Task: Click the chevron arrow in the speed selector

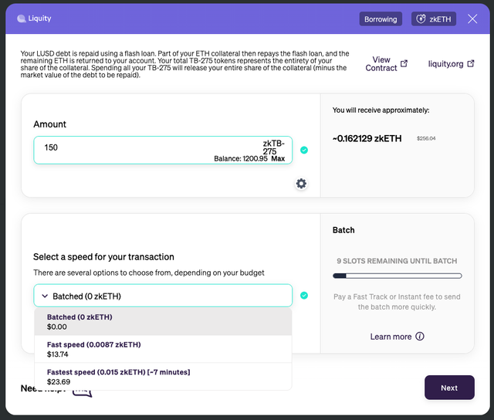Action: click(45, 296)
